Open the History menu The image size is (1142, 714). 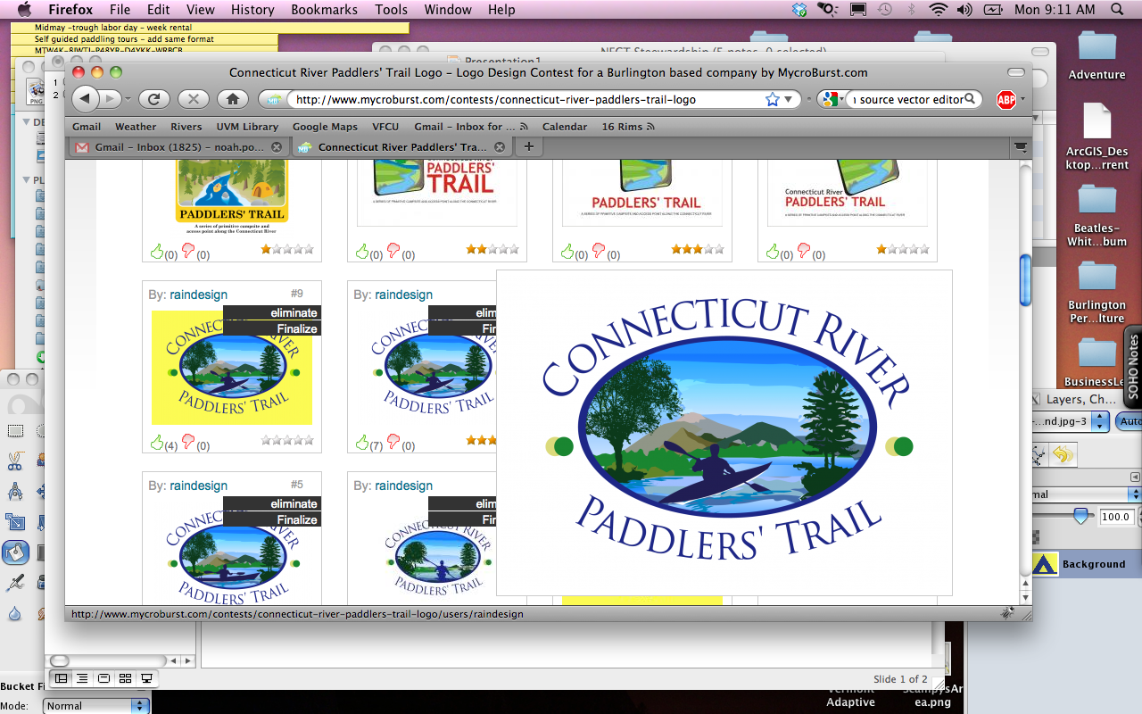pyautogui.click(x=252, y=10)
